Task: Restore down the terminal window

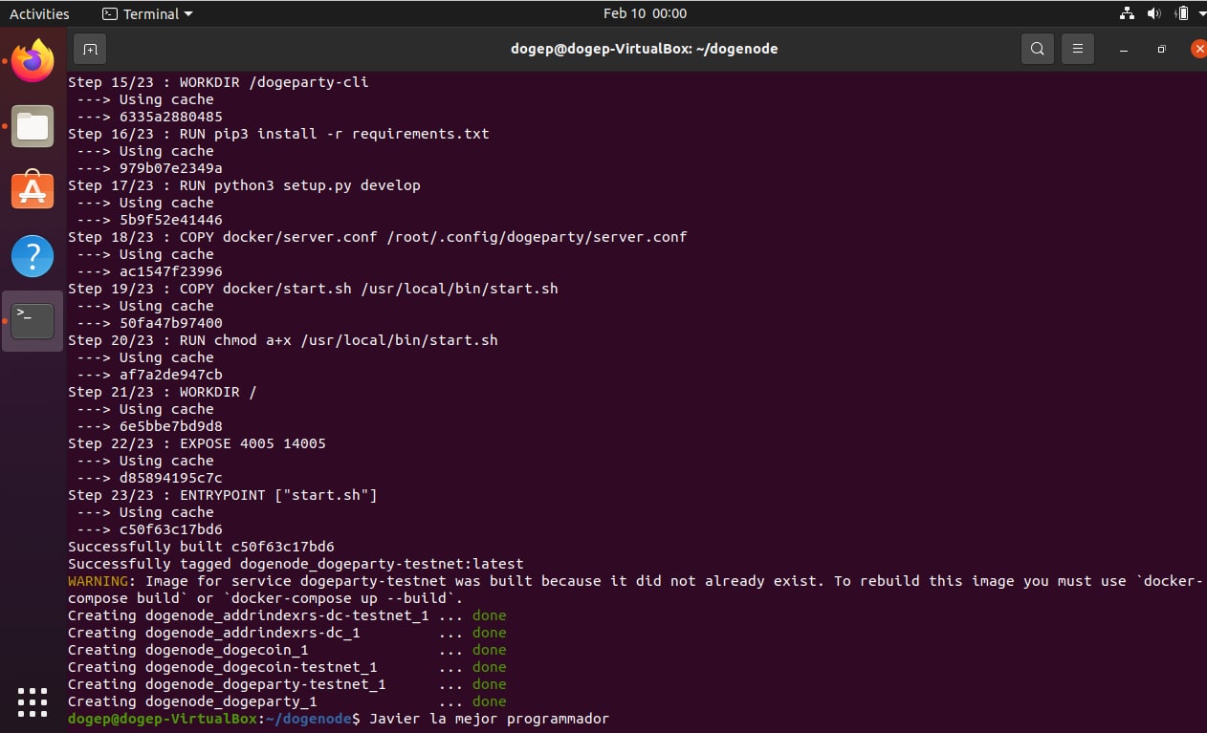Action: pos(1161,49)
